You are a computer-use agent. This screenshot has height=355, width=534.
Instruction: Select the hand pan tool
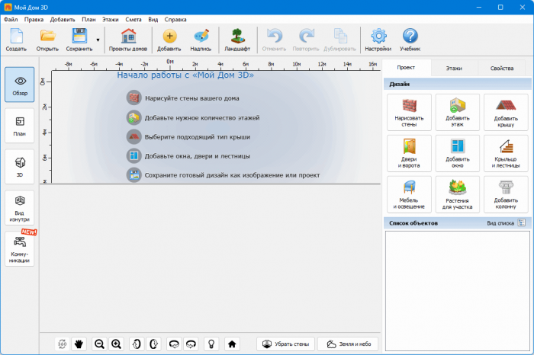pos(79,344)
